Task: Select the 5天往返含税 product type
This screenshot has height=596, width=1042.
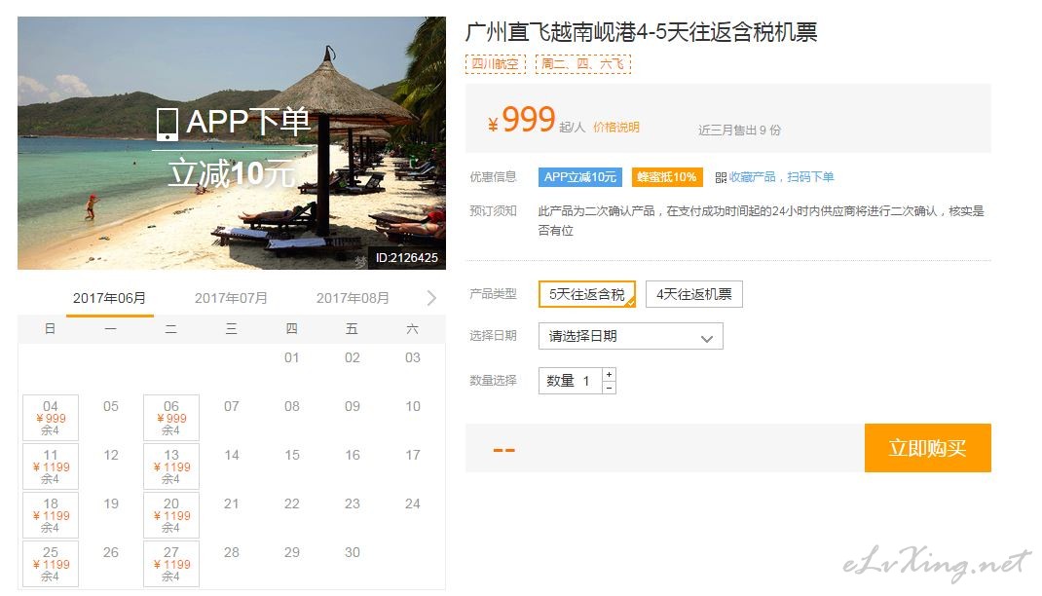Action: coord(587,294)
